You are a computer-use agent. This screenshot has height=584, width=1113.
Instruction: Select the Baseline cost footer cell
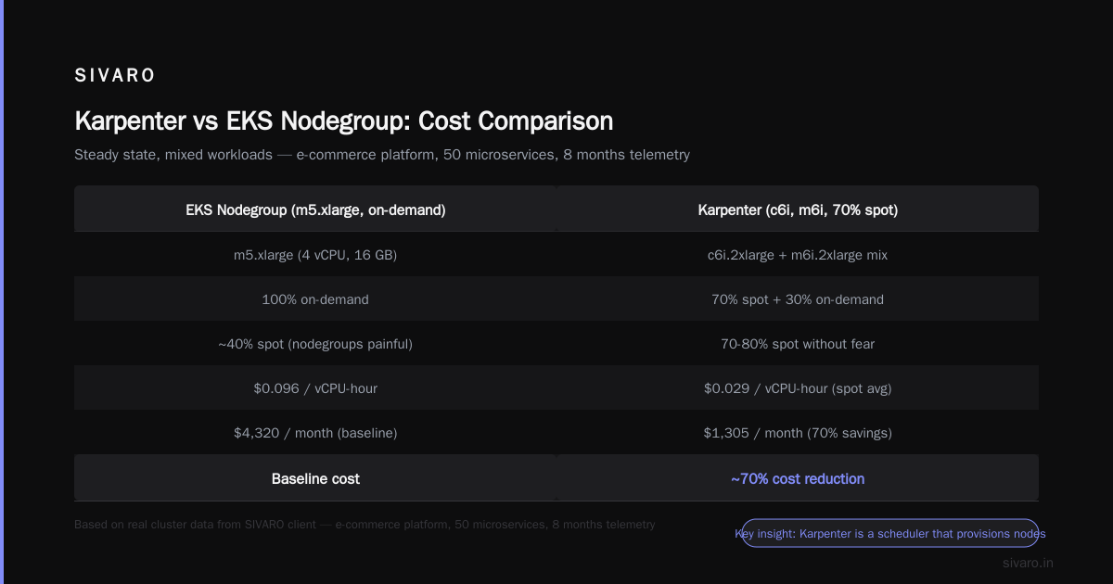pyautogui.click(x=315, y=478)
